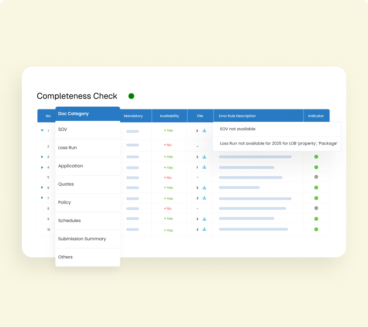Screen dimensions: 368x327
Task: Click the green dot beside Completeness Check title
Action: coord(130,96)
